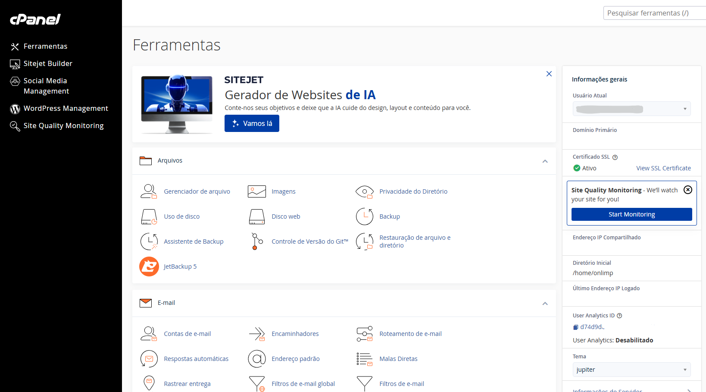Click the Git version control icon
Image resolution: width=706 pixels, height=392 pixels.
coord(257,241)
